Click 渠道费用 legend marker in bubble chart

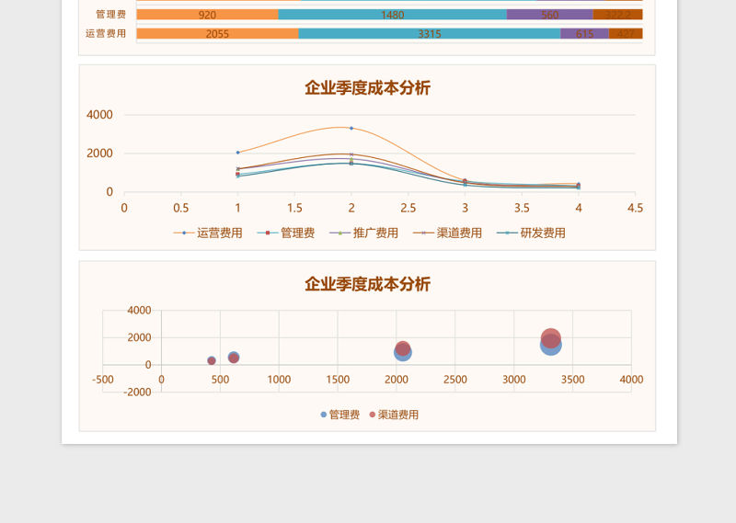coord(373,415)
